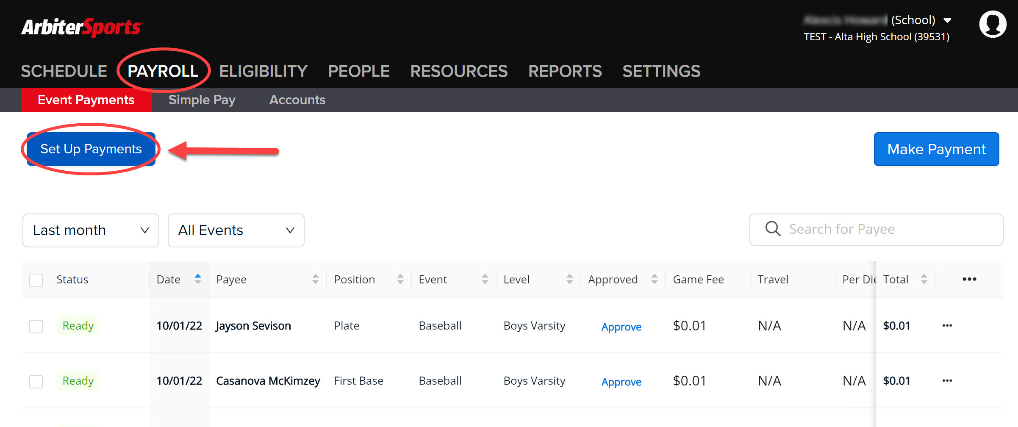Viewport: 1018px width, 427px height.
Task: Open the RESOURCES menu
Action: pyautogui.click(x=459, y=71)
